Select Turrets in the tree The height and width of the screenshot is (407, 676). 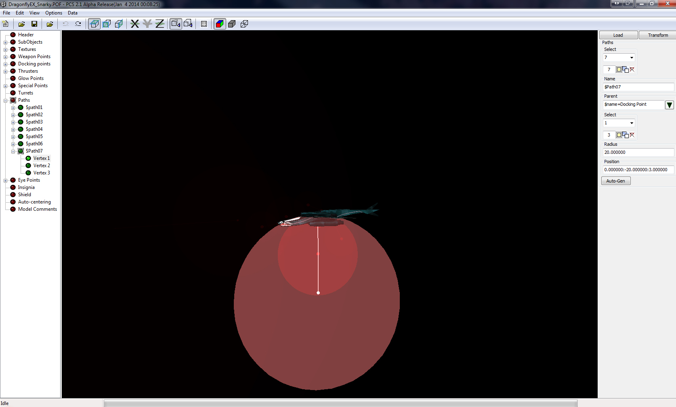click(x=25, y=93)
